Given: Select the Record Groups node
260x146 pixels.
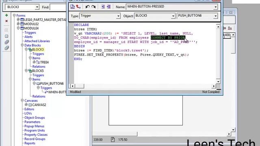Looking at the screenshot, I should (35, 139).
